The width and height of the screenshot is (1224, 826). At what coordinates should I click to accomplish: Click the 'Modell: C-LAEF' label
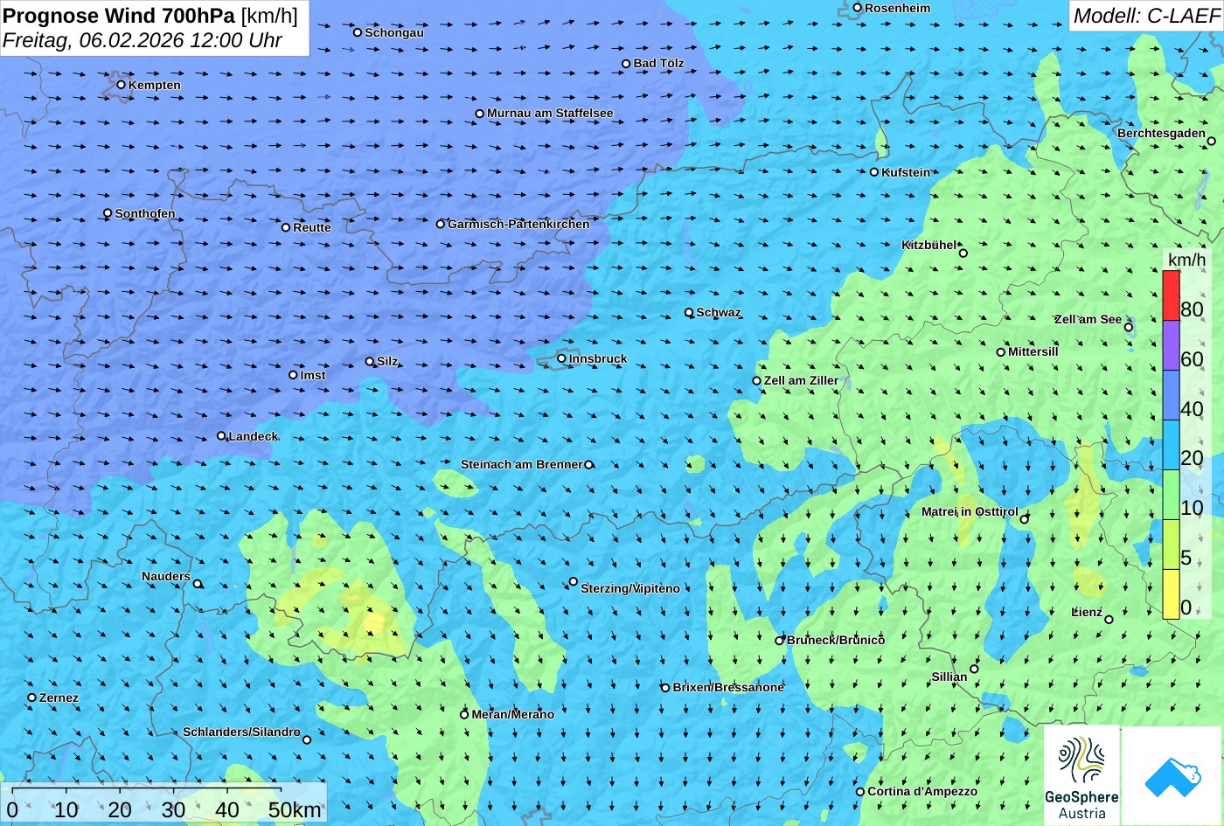pyautogui.click(x=1145, y=16)
